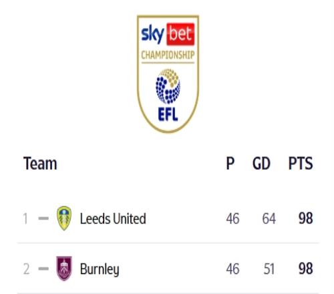The width and height of the screenshot is (334, 294).
Task: Click the EFL ball emblem in logo
Action: tap(168, 86)
